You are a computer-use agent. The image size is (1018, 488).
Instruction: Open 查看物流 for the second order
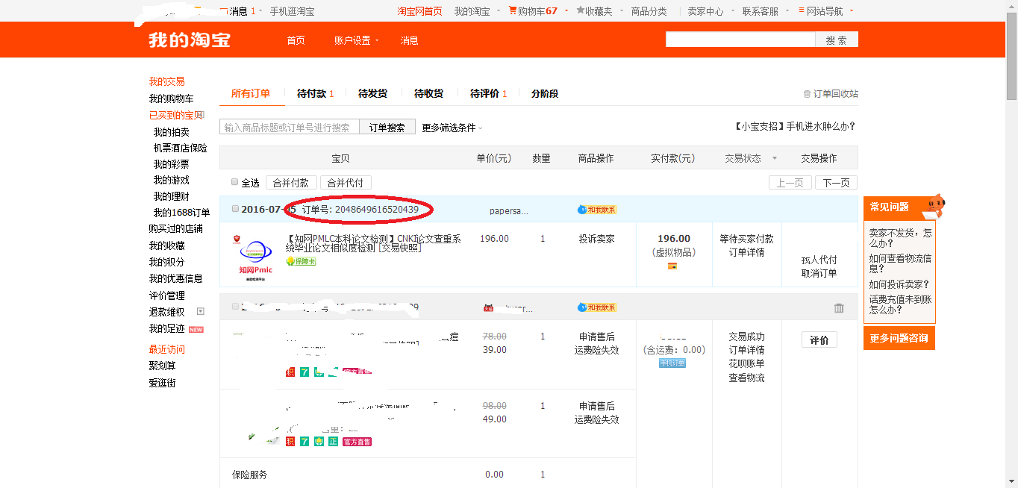pyautogui.click(x=746, y=378)
